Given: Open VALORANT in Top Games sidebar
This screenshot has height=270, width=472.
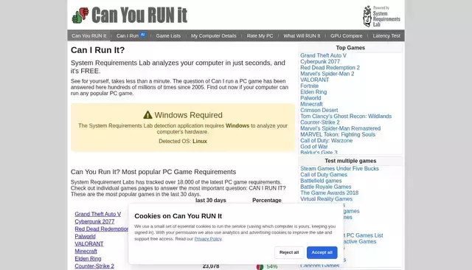Looking at the screenshot, I should coord(314,80).
